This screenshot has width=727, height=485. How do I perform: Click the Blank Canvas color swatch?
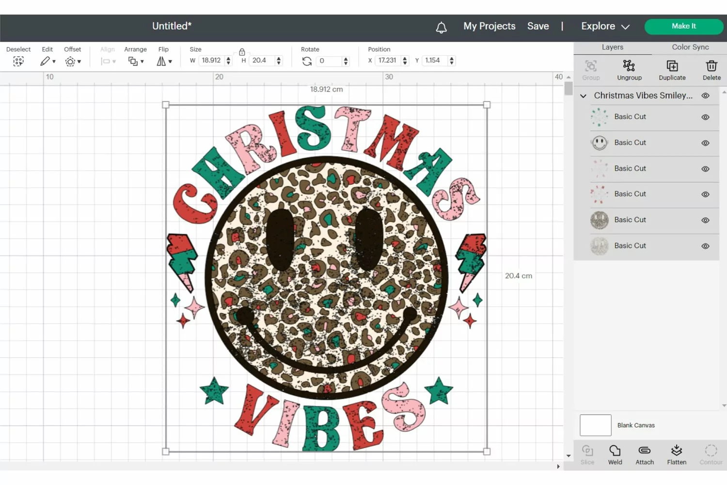(596, 425)
